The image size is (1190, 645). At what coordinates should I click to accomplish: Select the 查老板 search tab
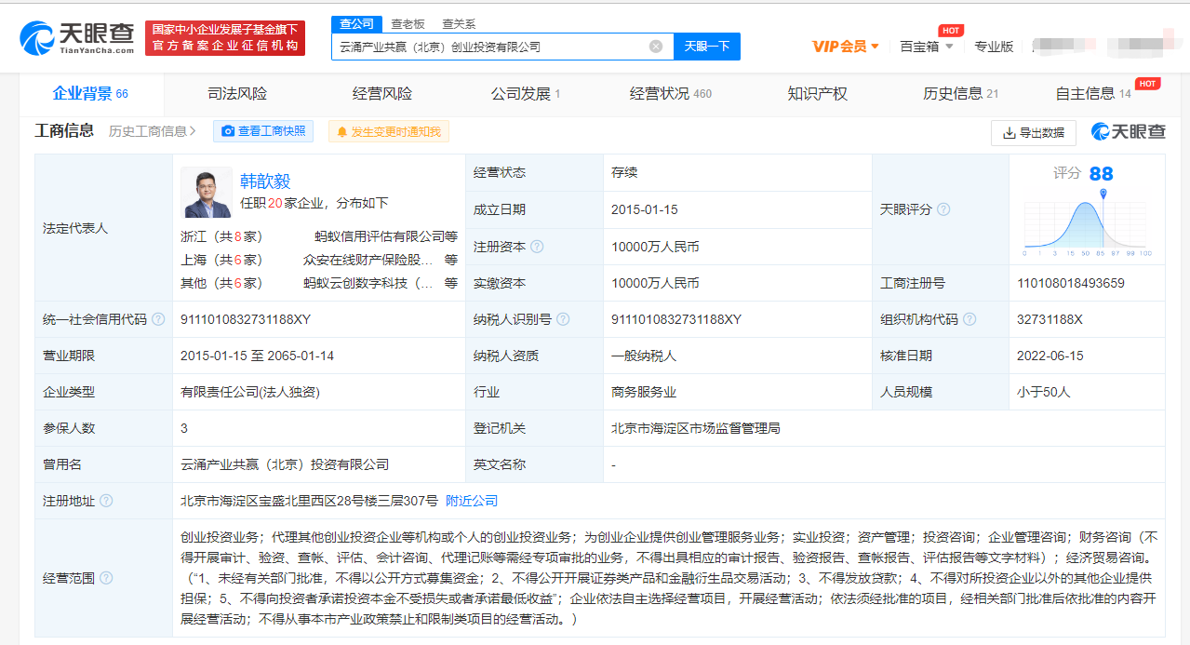pyautogui.click(x=408, y=24)
